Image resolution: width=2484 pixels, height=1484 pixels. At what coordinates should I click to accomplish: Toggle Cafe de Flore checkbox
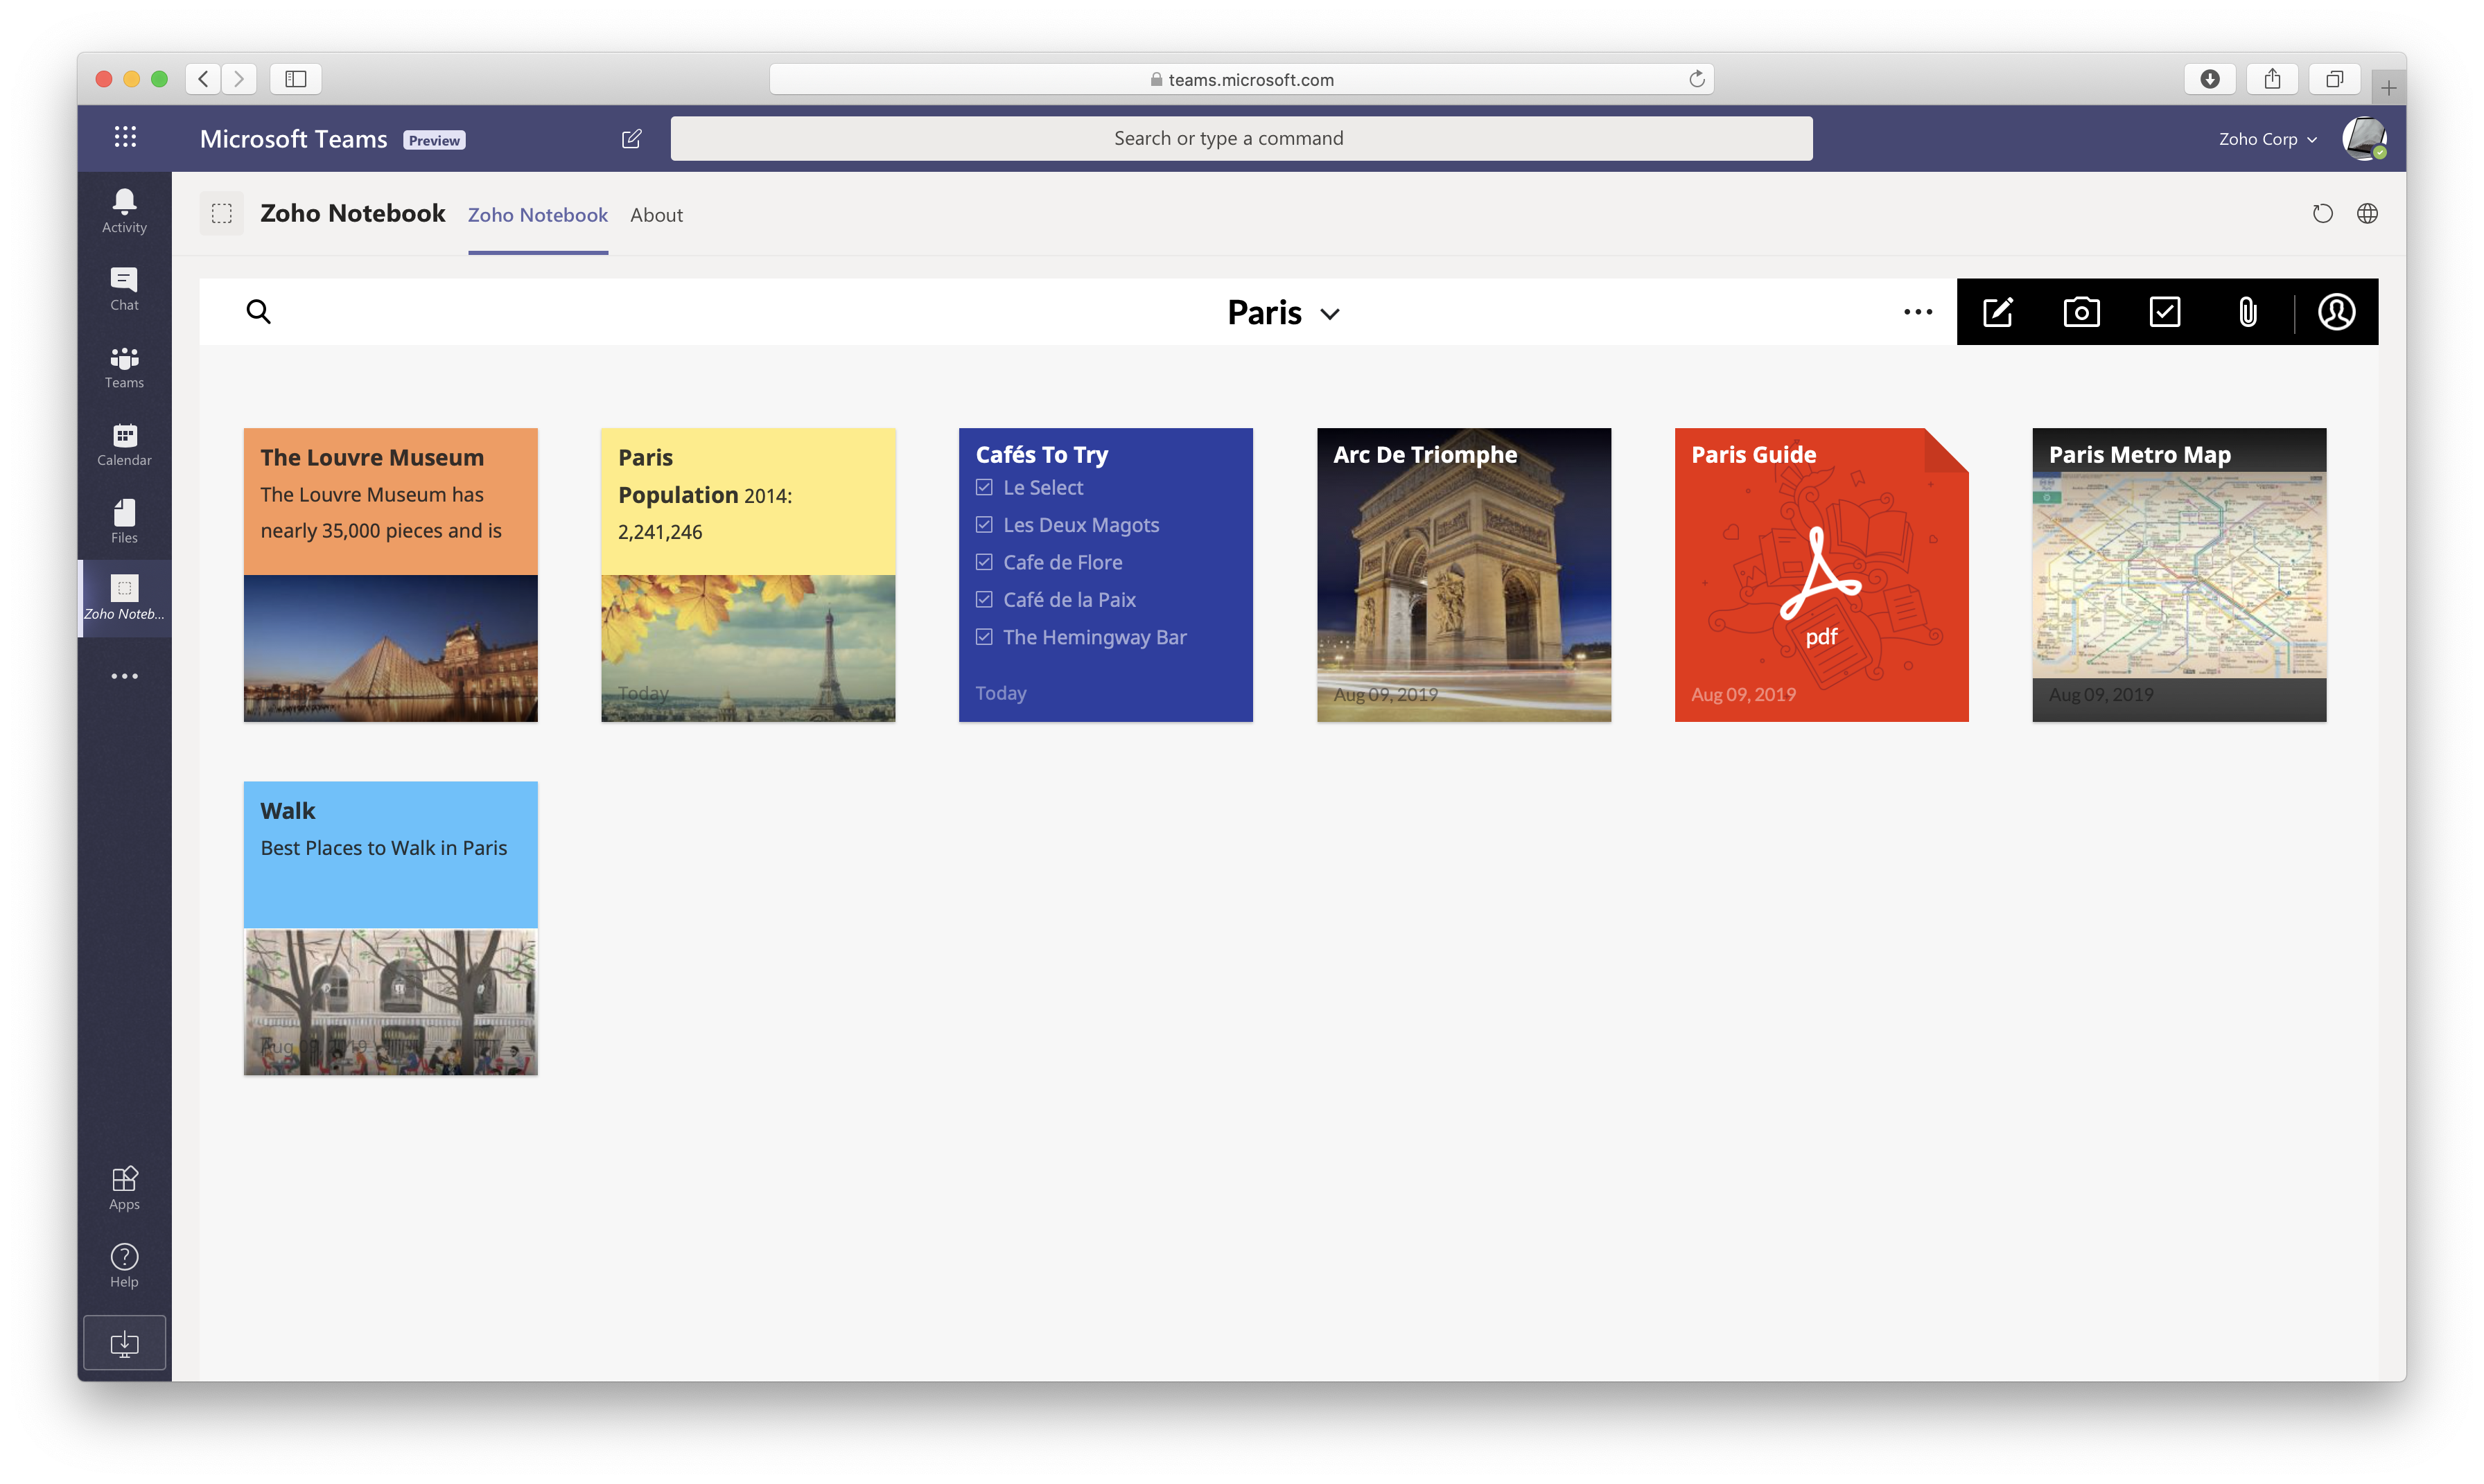tap(984, 562)
